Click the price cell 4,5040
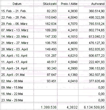This screenshot has height=110, width=106. (x=68, y=17)
